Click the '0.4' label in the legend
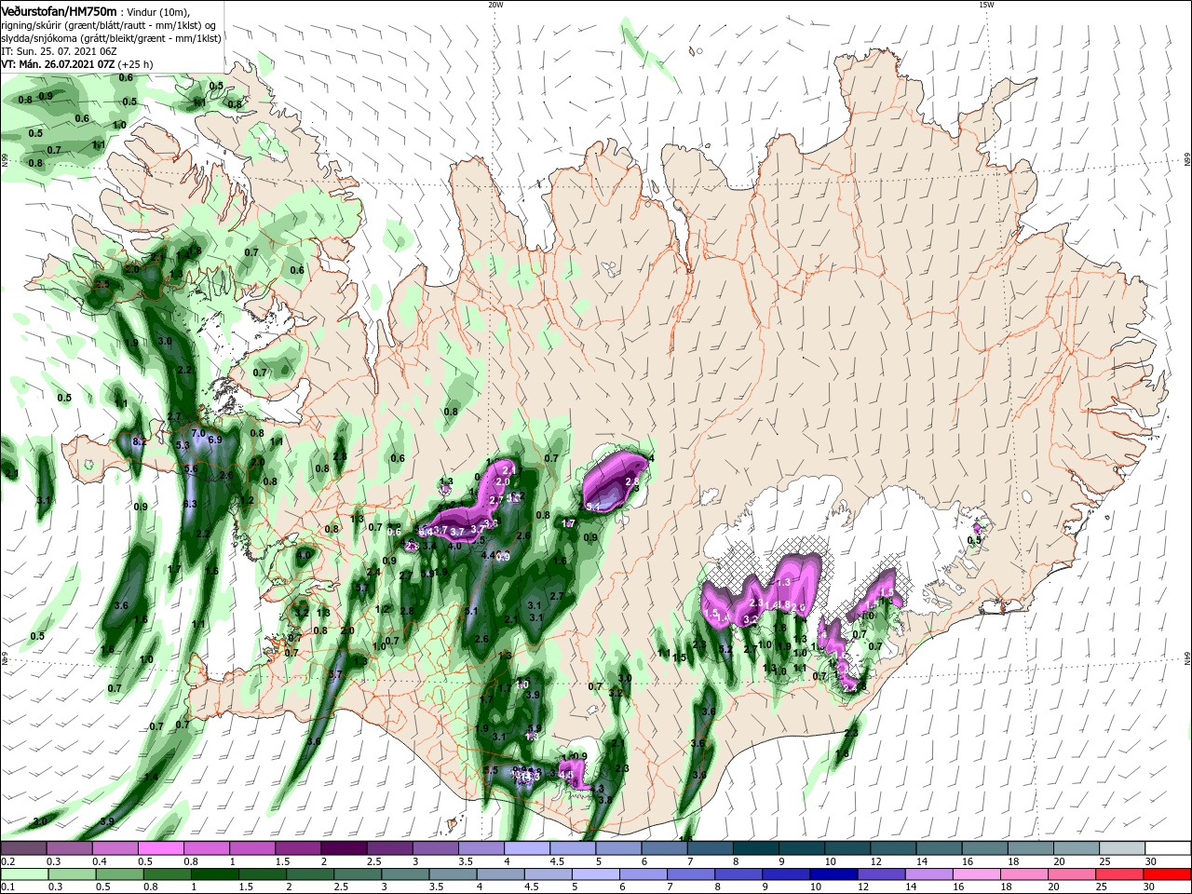 point(100,861)
